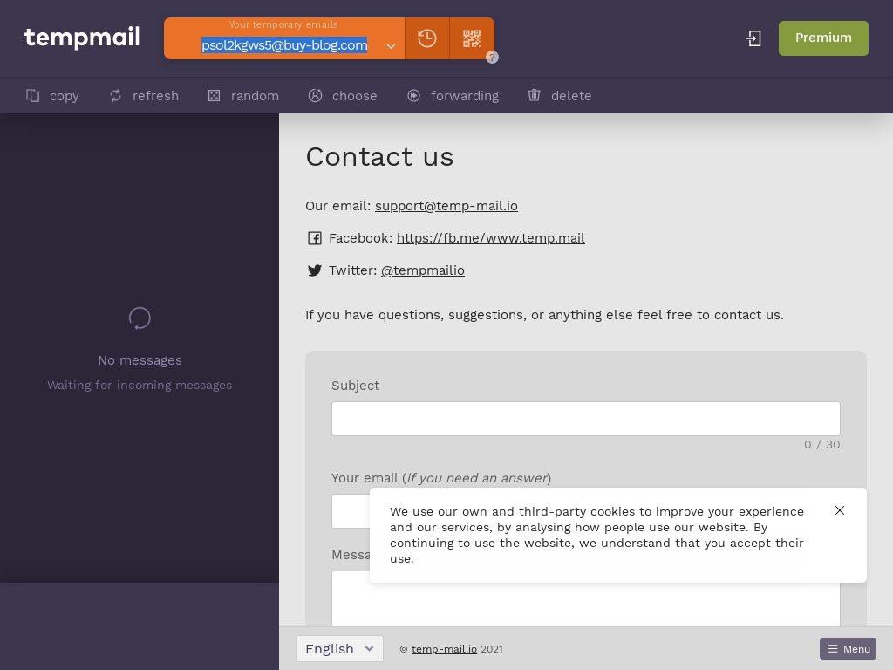The height and width of the screenshot is (670, 893).
Task: Click the tempmail logo
Action: pos(82,38)
